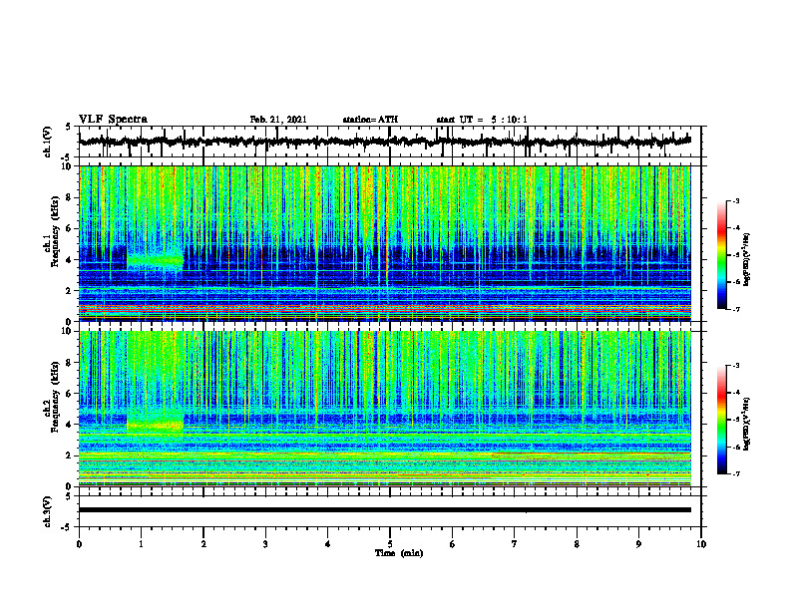Image resolution: width=790 pixels, height=610 pixels.
Task: Click time axis tick label "1"
Action: pos(141,544)
